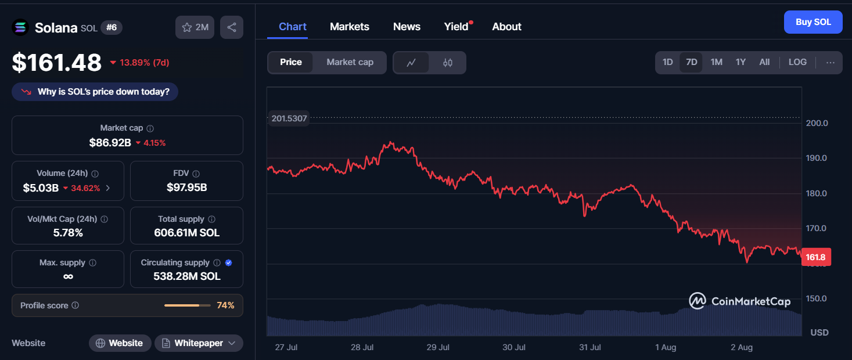Click the Volume (24h) info icon
The width and height of the screenshot is (852, 360).
tap(95, 174)
